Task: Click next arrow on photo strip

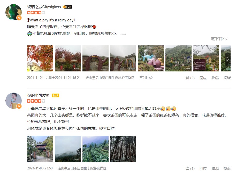Action: [228, 59]
